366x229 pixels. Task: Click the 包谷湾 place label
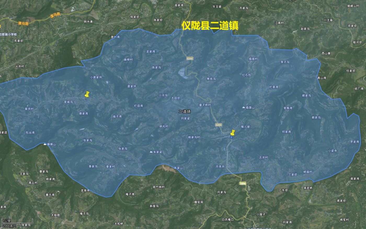[x=30, y=133]
